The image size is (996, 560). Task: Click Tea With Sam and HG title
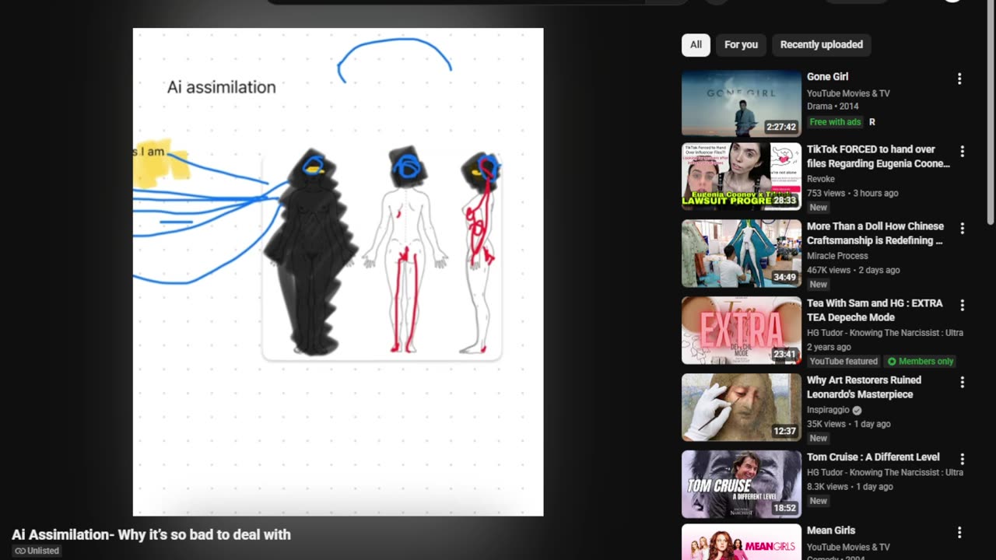coord(875,310)
